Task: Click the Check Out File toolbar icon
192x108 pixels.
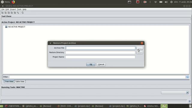Action: 5,13
